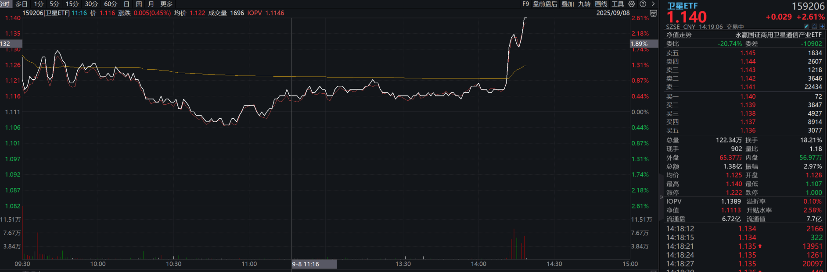Open chart settings gear icon

point(631,4)
